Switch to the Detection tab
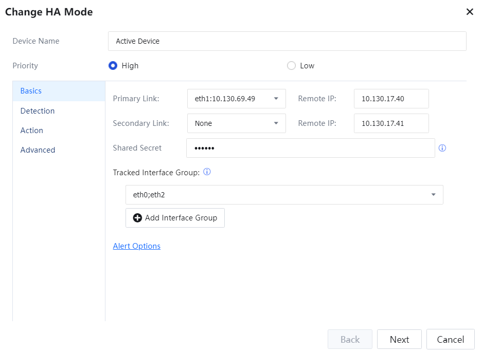This screenshot has width=482, height=352. 38,111
